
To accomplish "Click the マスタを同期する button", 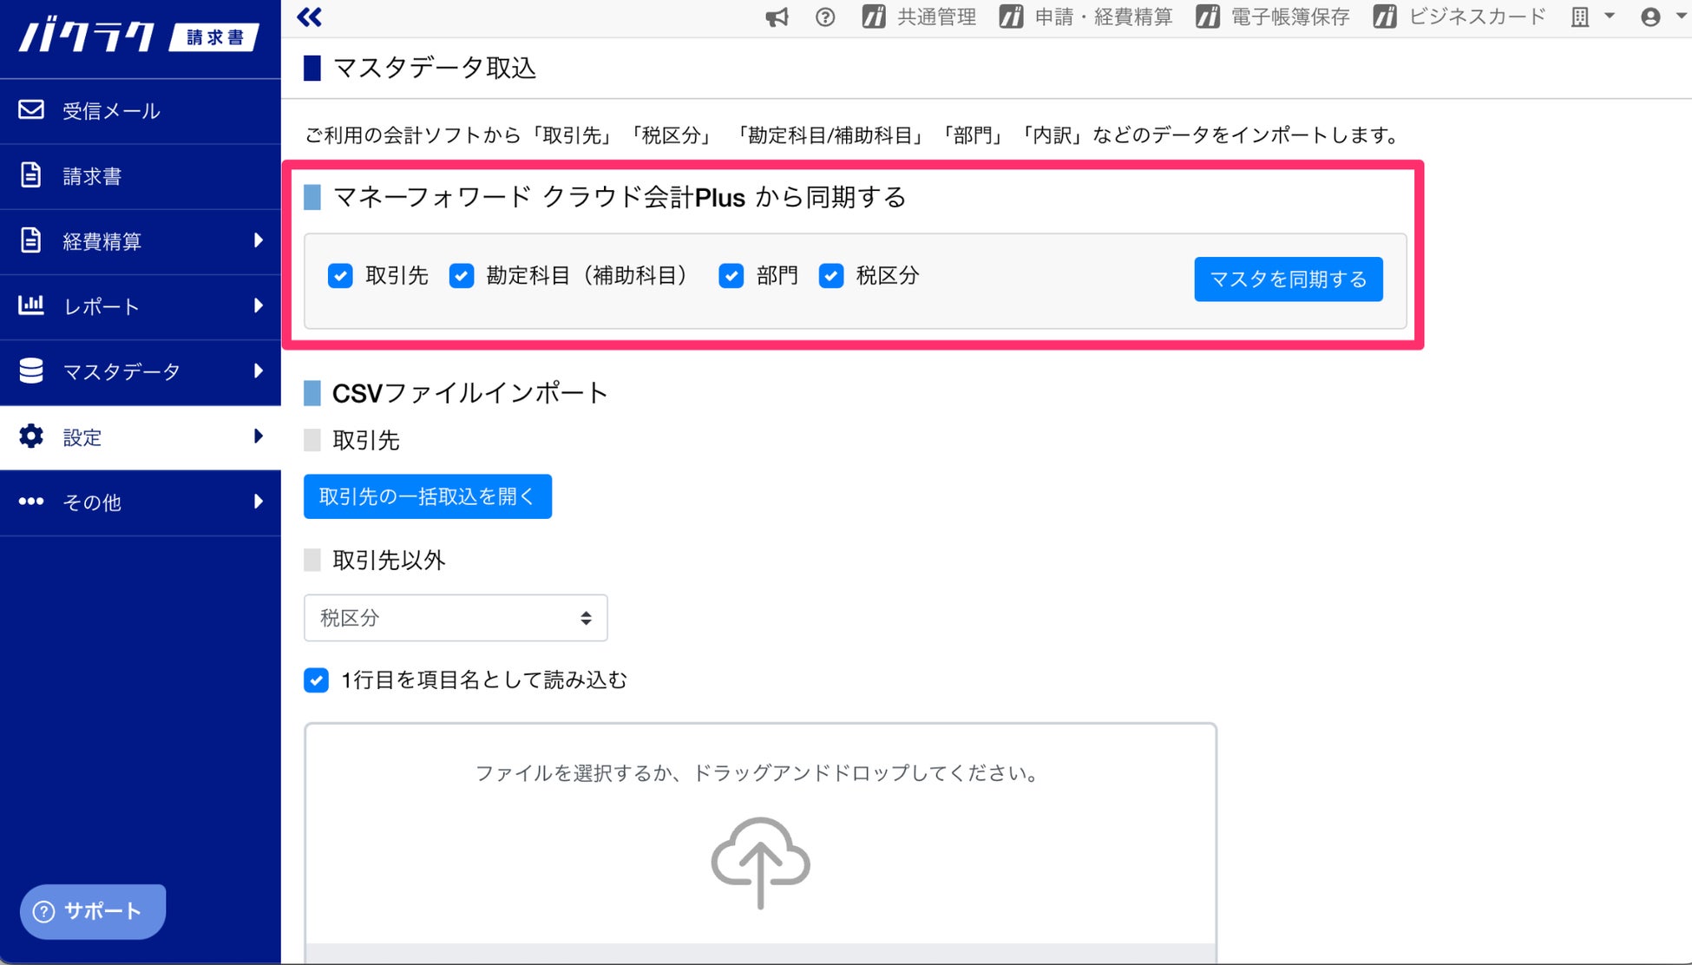I will (x=1288, y=279).
